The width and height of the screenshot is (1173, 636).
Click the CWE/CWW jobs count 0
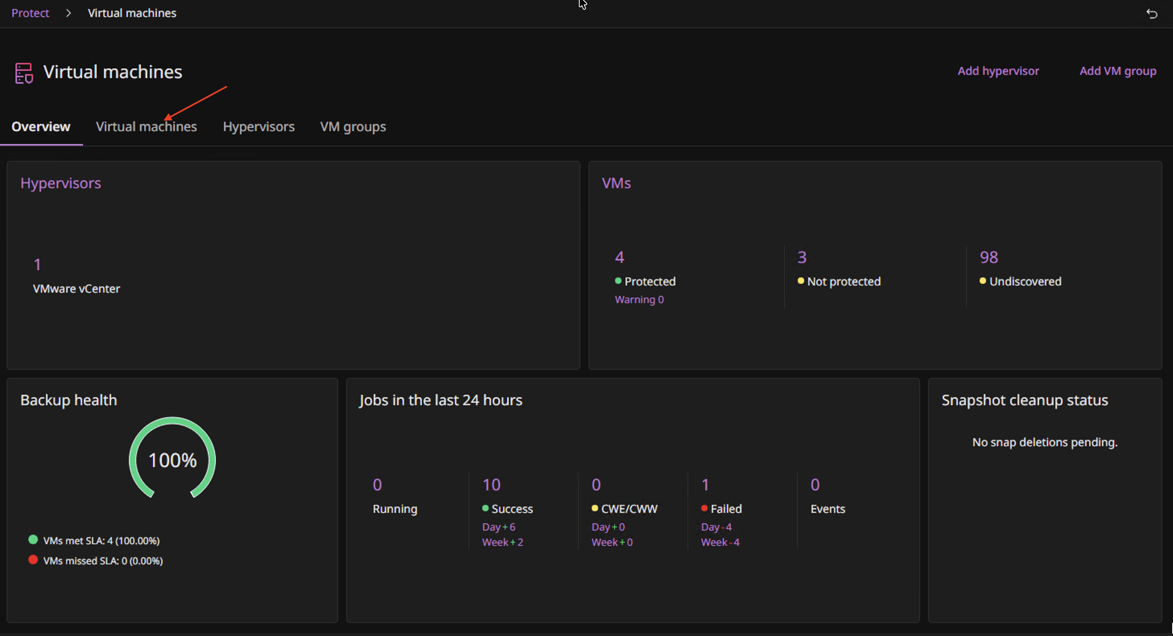(596, 484)
